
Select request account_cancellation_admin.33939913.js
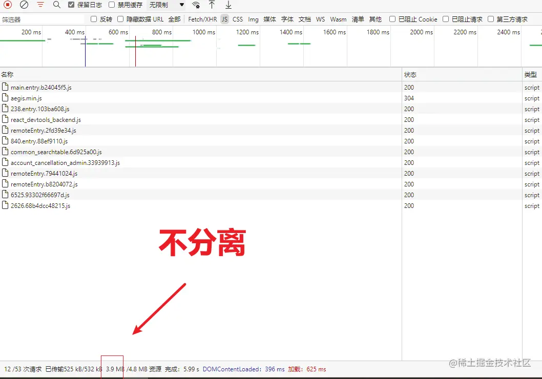[x=271, y=162]
